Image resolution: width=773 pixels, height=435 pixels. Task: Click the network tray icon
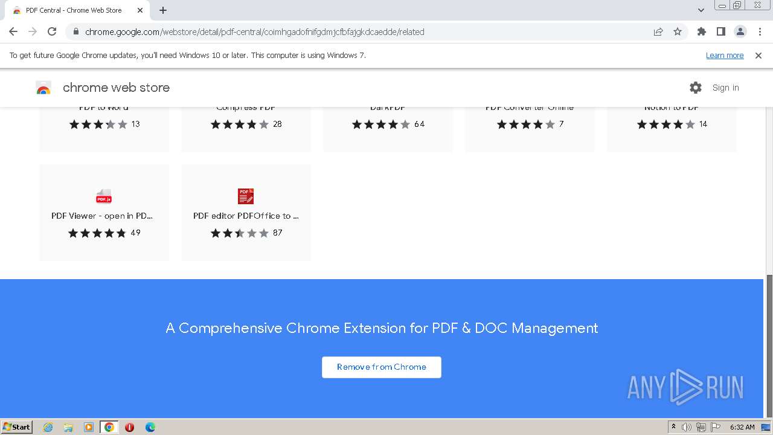pyautogui.click(x=701, y=427)
